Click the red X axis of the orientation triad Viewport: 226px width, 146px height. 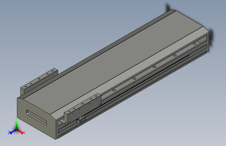(20, 131)
